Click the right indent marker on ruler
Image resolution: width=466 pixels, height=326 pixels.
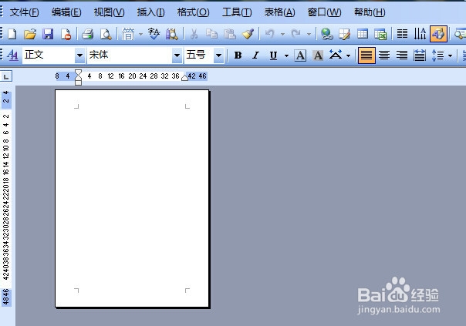[184, 78]
